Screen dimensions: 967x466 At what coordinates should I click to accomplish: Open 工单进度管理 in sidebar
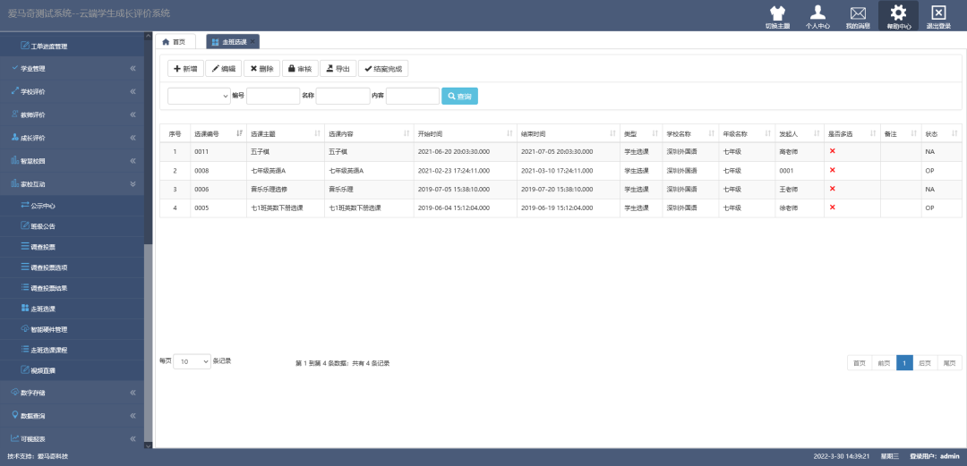(x=72, y=47)
